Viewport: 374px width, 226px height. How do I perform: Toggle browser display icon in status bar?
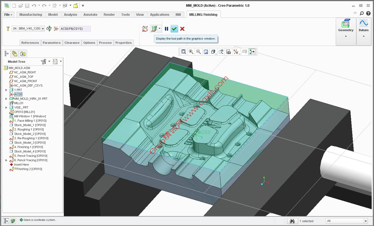(13, 221)
